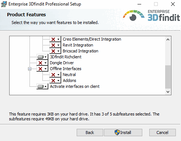Open Activate interfaces on client dropdown
The width and height of the screenshot is (181, 141).
[x=42, y=86]
